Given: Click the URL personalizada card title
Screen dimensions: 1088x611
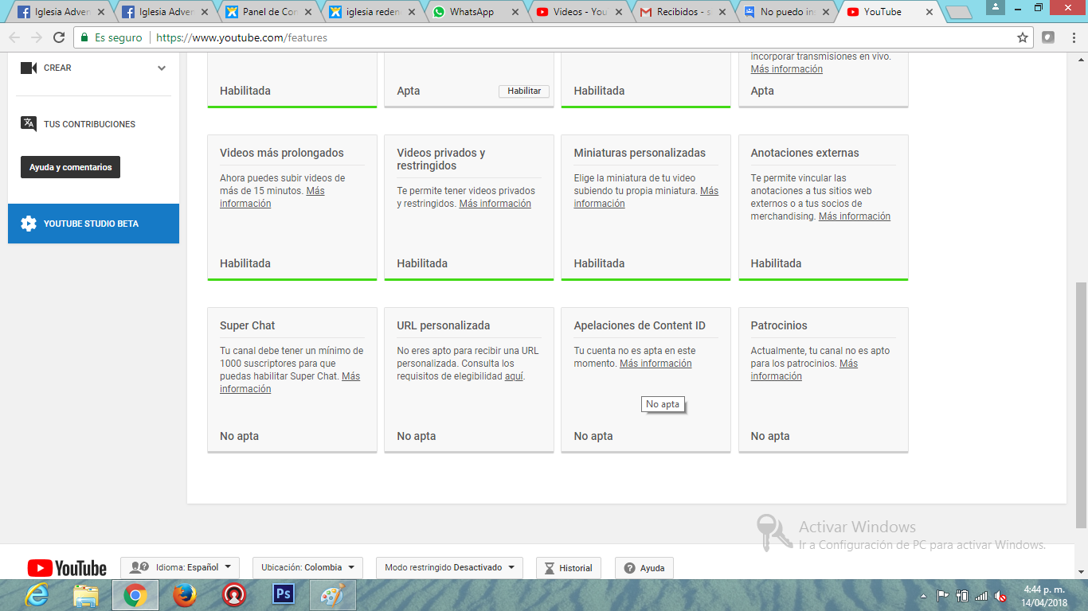Looking at the screenshot, I should point(444,325).
